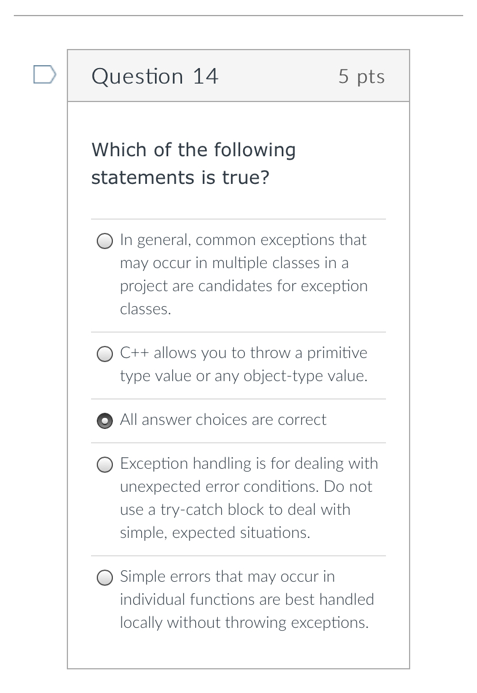Click the selected 'All answer choices are correct' radio
This screenshot has width=477, height=693.
104,421
